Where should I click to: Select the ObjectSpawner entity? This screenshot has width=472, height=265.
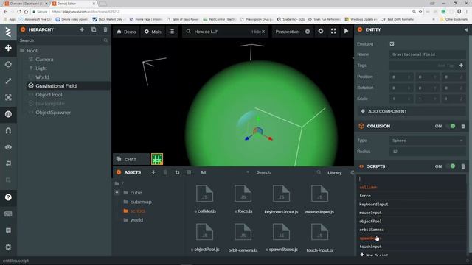pyautogui.click(x=53, y=113)
